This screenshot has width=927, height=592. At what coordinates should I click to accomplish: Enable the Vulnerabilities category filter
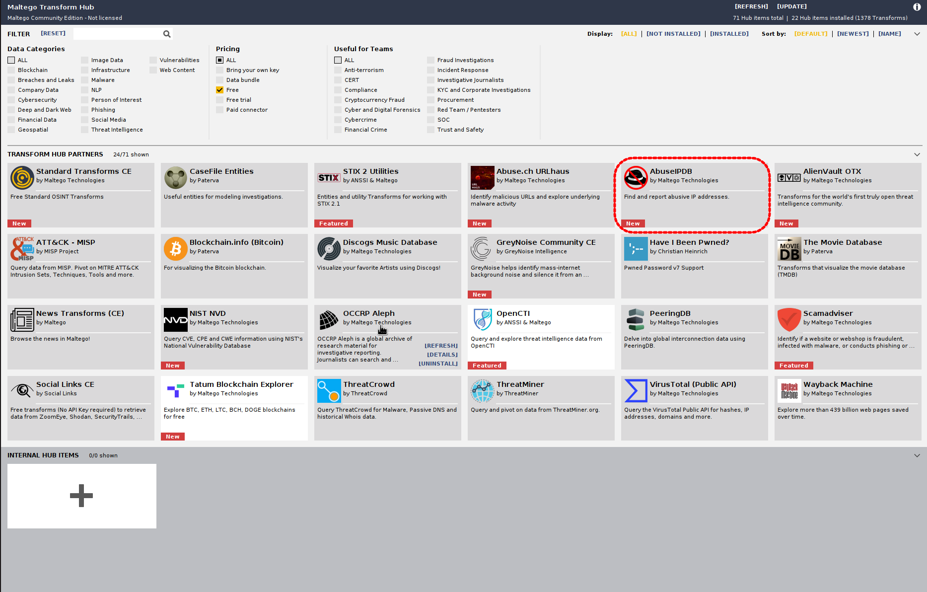click(153, 60)
